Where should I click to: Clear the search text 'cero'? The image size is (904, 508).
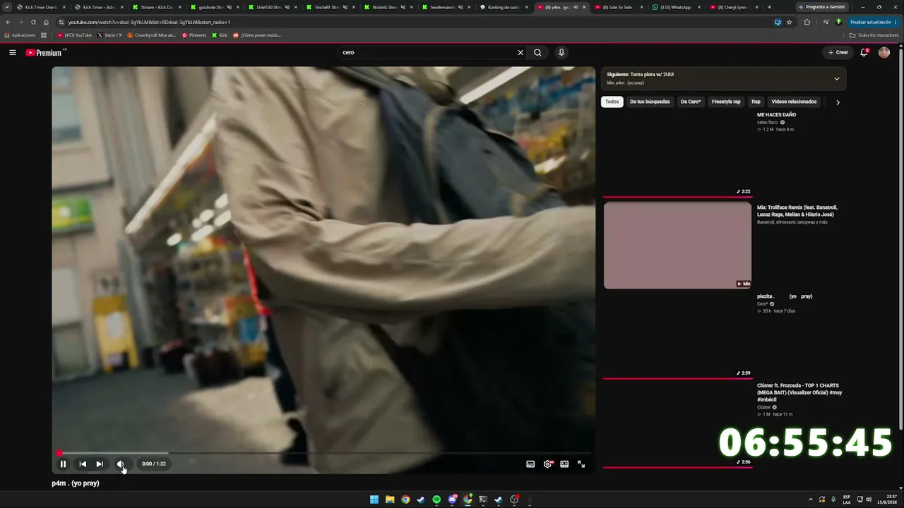521,52
